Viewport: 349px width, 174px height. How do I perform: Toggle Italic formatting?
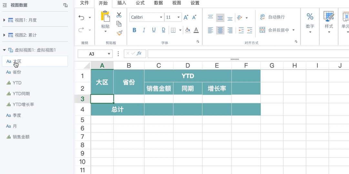coord(144,30)
